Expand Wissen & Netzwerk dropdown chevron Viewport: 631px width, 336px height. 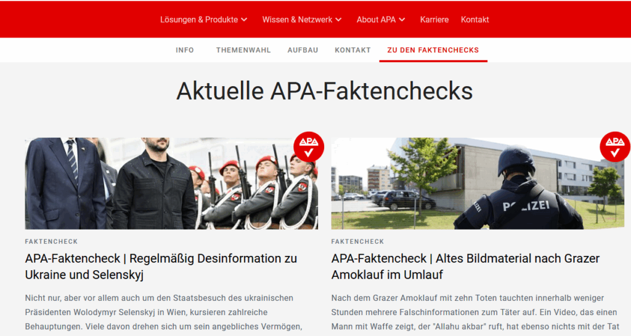click(x=338, y=20)
